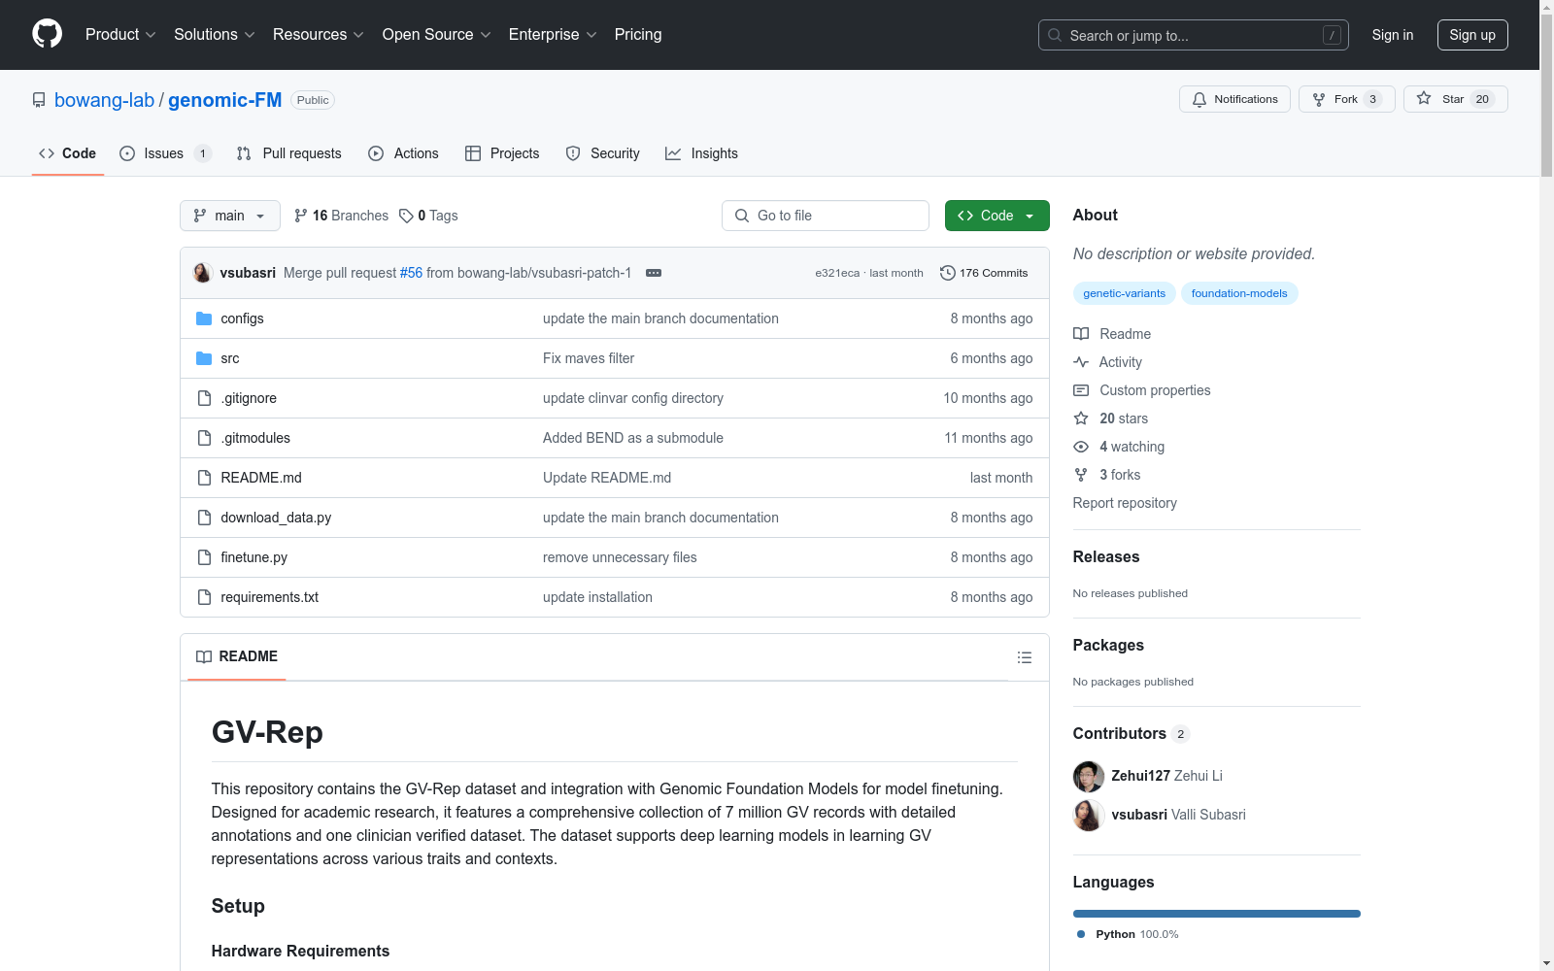1554x971 pixels.
Task: Open the README.md file
Action: (261, 478)
